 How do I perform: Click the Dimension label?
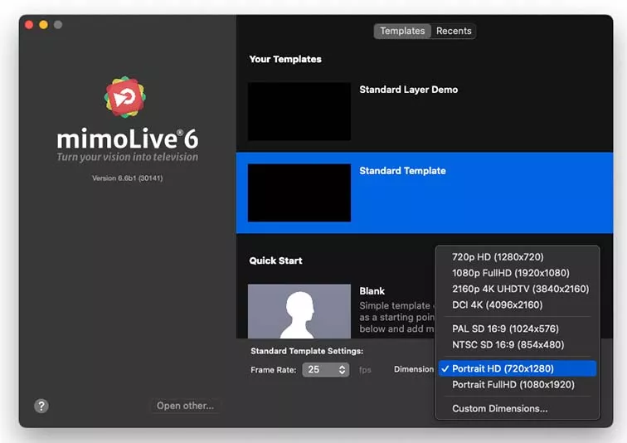414,369
